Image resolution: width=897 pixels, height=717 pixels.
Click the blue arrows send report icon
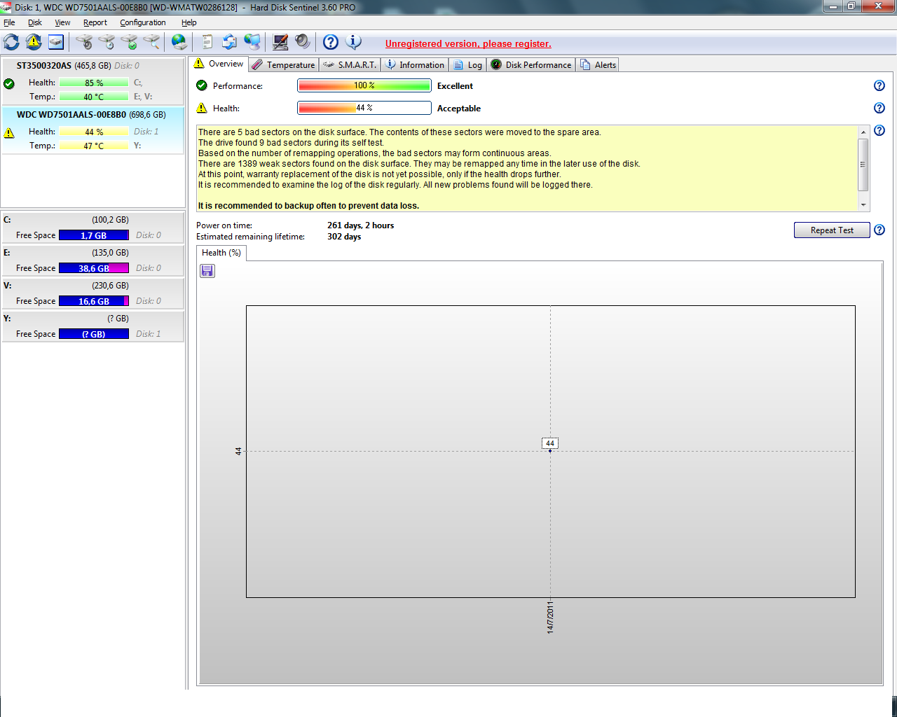coord(229,42)
